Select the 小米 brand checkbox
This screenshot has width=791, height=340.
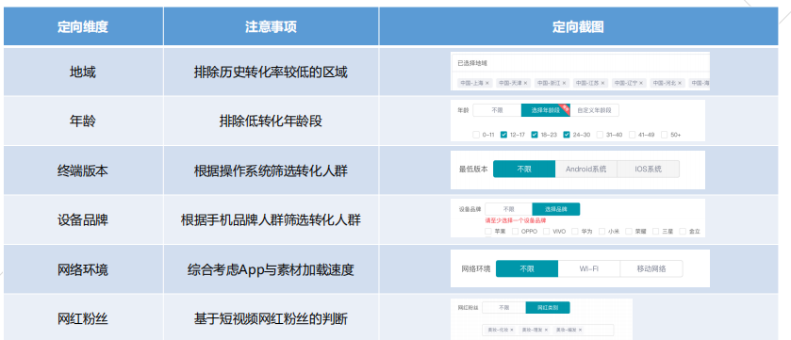click(x=601, y=232)
